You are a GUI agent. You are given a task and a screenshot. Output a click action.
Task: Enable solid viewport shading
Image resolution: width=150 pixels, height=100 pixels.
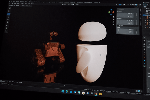pyautogui.click(x=132, y=5)
